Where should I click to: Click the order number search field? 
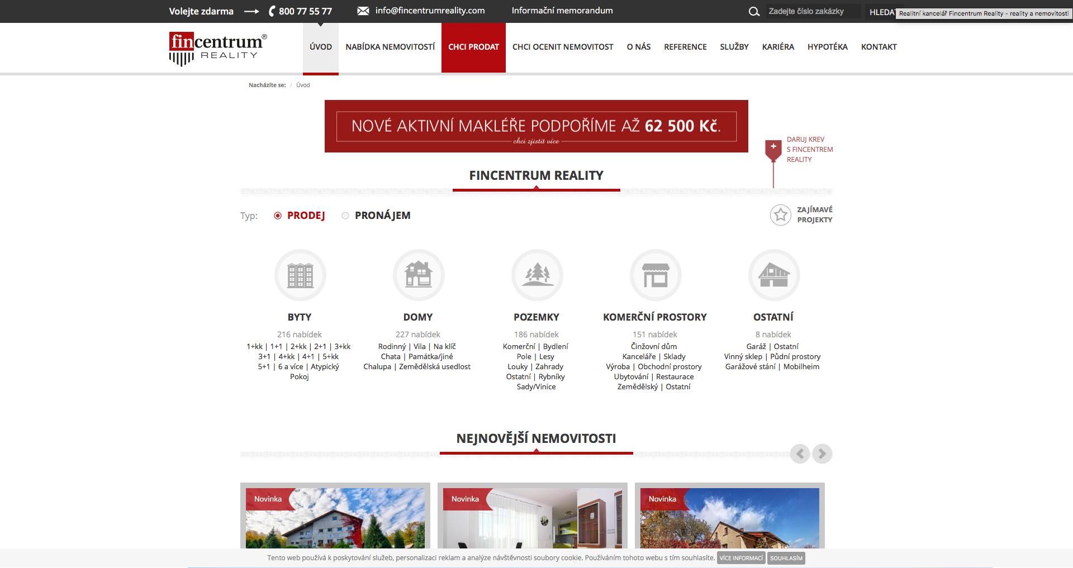coord(813,11)
